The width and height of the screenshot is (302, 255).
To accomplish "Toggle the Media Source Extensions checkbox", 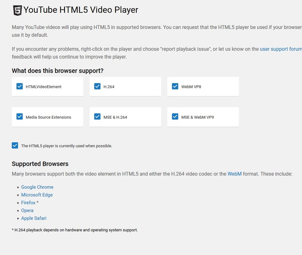I will click(x=19, y=117).
